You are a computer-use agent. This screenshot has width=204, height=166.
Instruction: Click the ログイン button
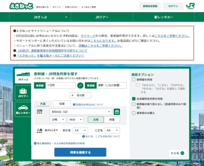(173, 6)
